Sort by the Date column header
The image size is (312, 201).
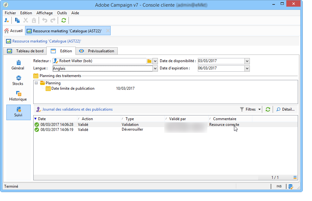coord(55,119)
